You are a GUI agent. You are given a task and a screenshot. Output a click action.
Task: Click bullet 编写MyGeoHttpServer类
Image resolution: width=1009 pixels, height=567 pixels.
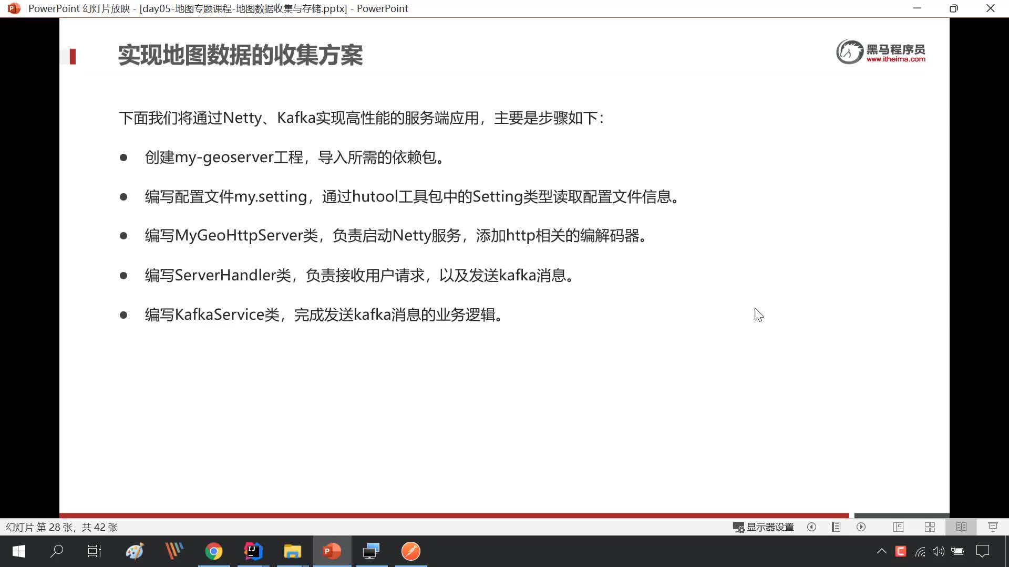pyautogui.click(x=398, y=236)
